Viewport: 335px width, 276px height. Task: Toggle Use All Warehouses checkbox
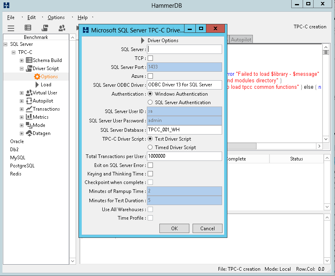point(151,209)
